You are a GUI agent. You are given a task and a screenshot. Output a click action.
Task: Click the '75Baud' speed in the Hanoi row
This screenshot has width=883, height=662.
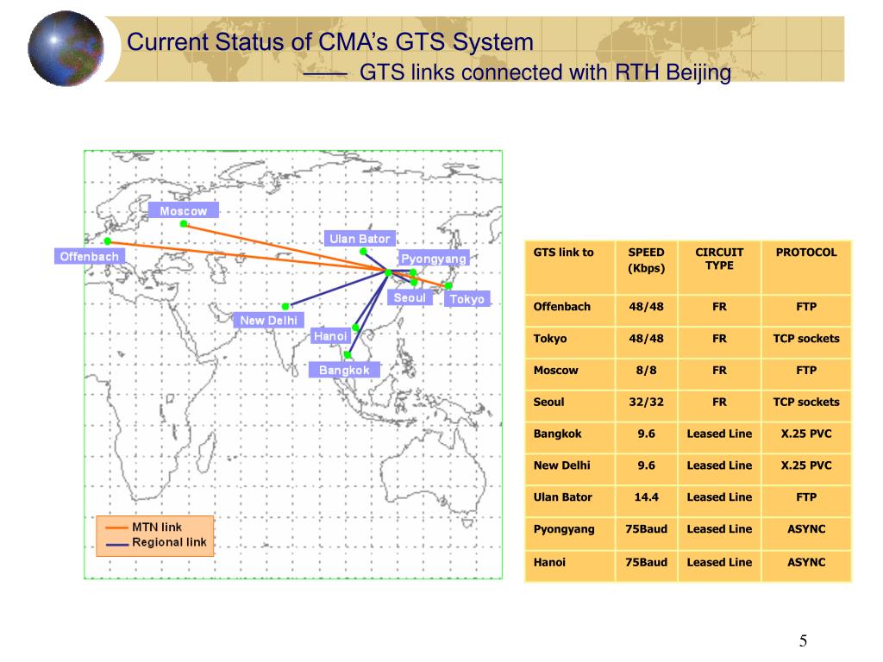647,562
